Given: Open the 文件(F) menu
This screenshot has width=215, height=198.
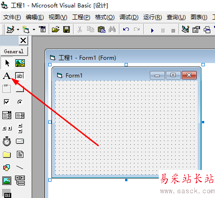Looking at the screenshot, I should pos(12,17).
